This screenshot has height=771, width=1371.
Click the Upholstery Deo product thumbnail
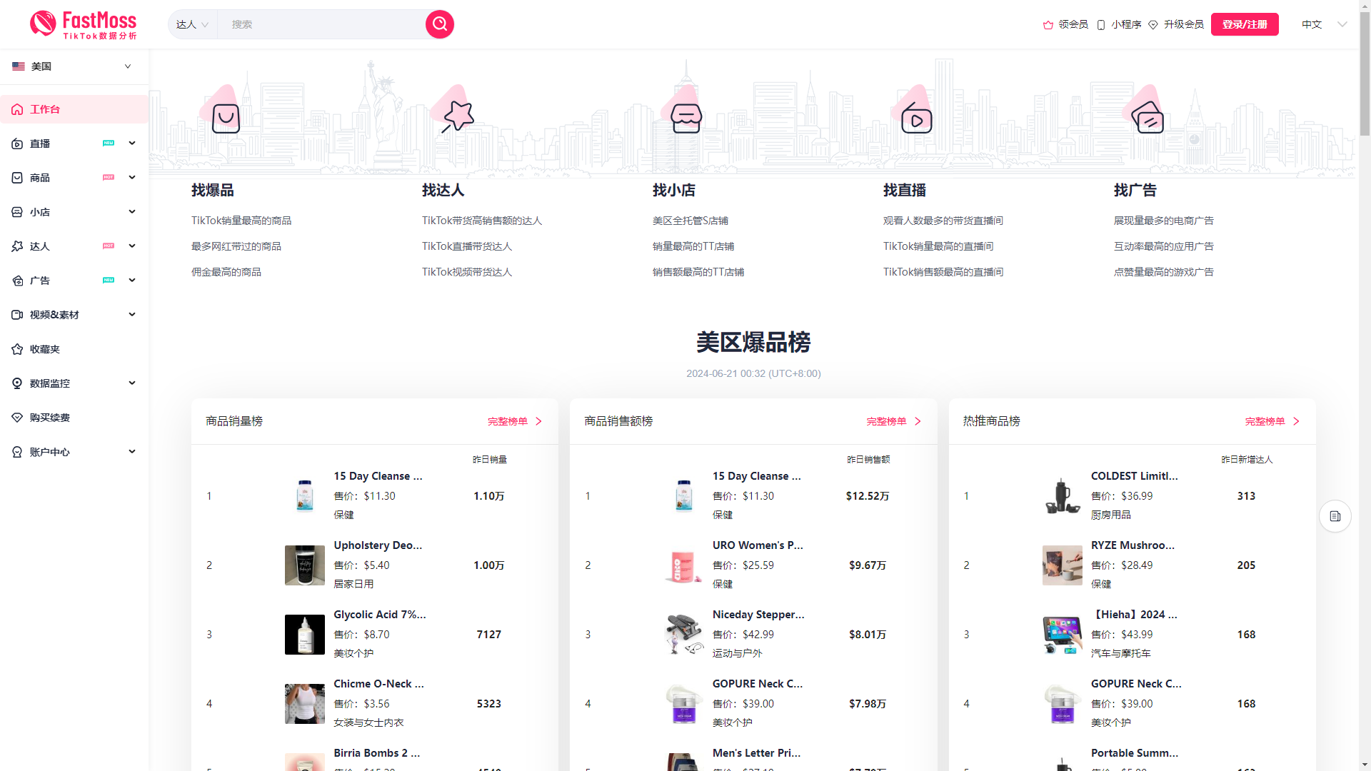[x=304, y=565]
